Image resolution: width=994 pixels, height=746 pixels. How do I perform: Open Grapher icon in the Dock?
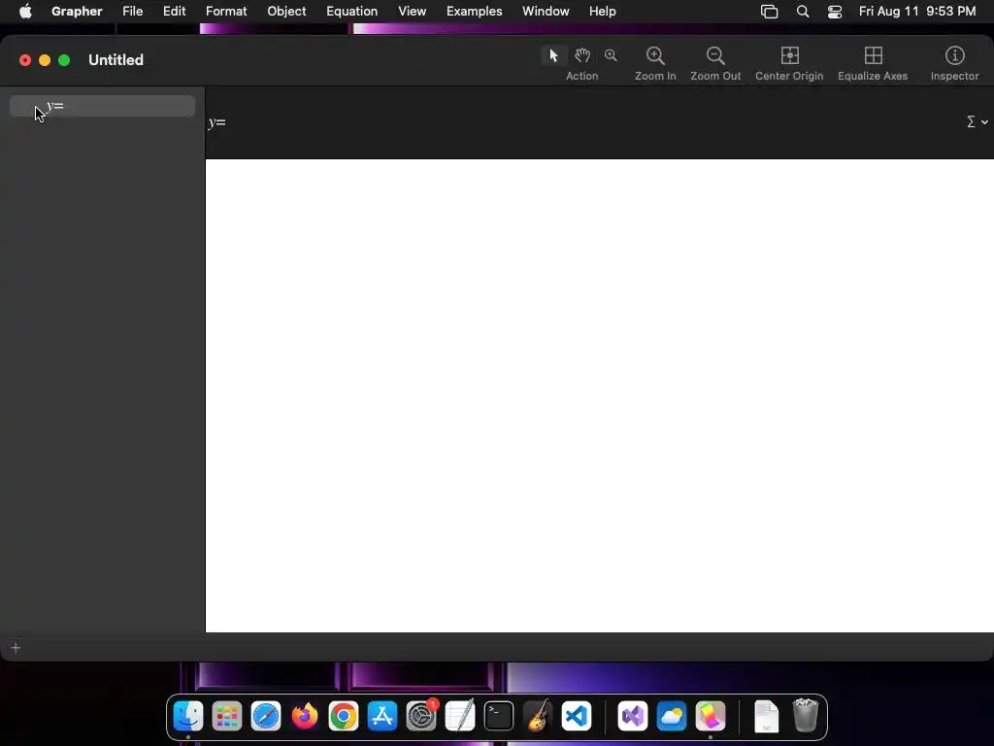(x=710, y=716)
